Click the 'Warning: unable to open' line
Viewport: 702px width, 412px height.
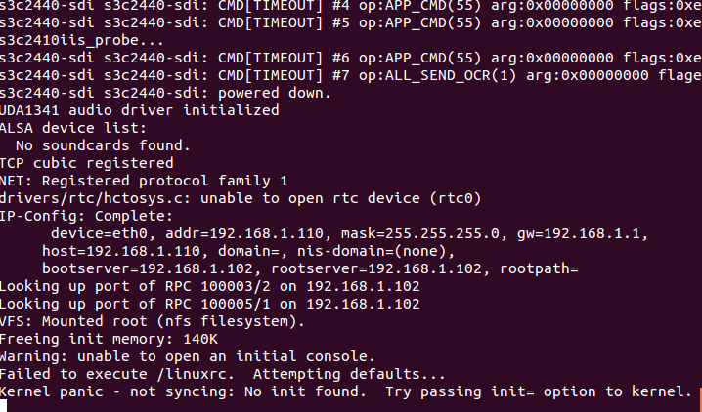click(187, 356)
